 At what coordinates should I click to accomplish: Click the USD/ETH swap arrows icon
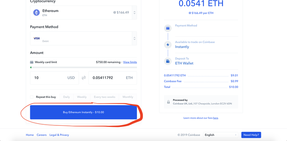84,78
